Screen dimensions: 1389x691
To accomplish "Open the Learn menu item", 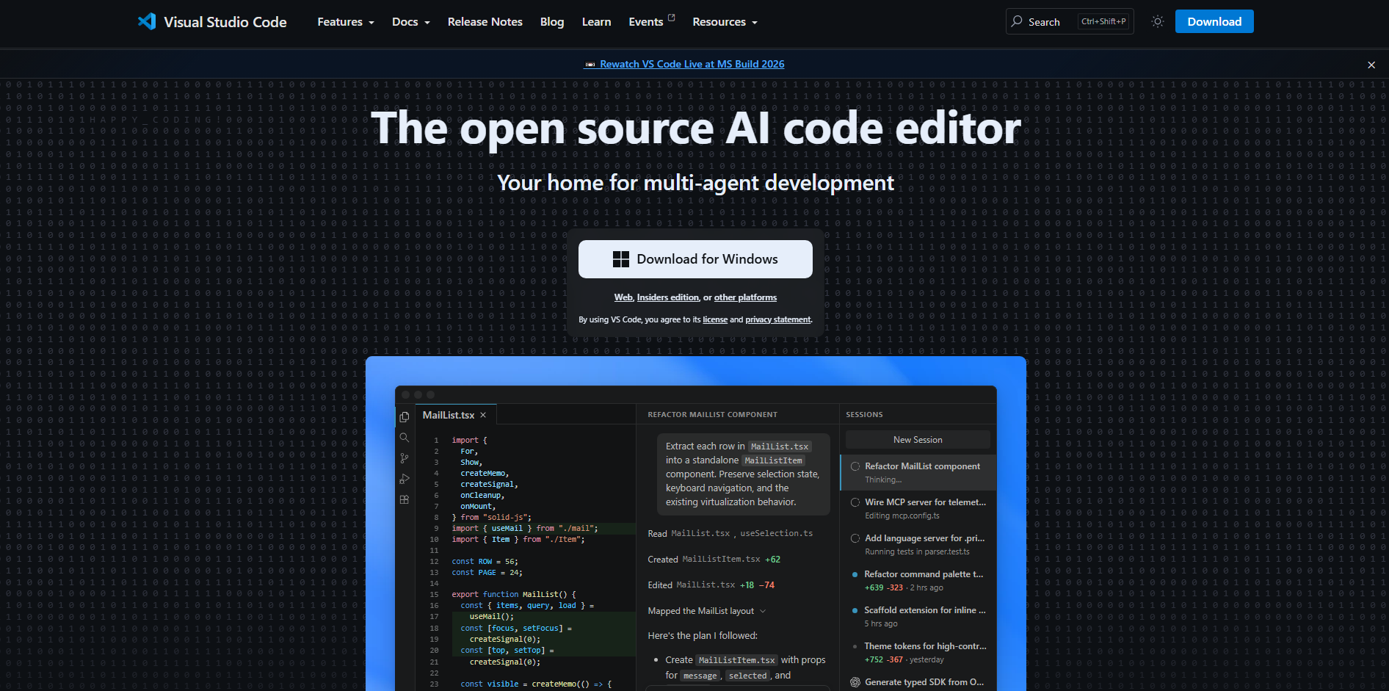I will tap(596, 22).
